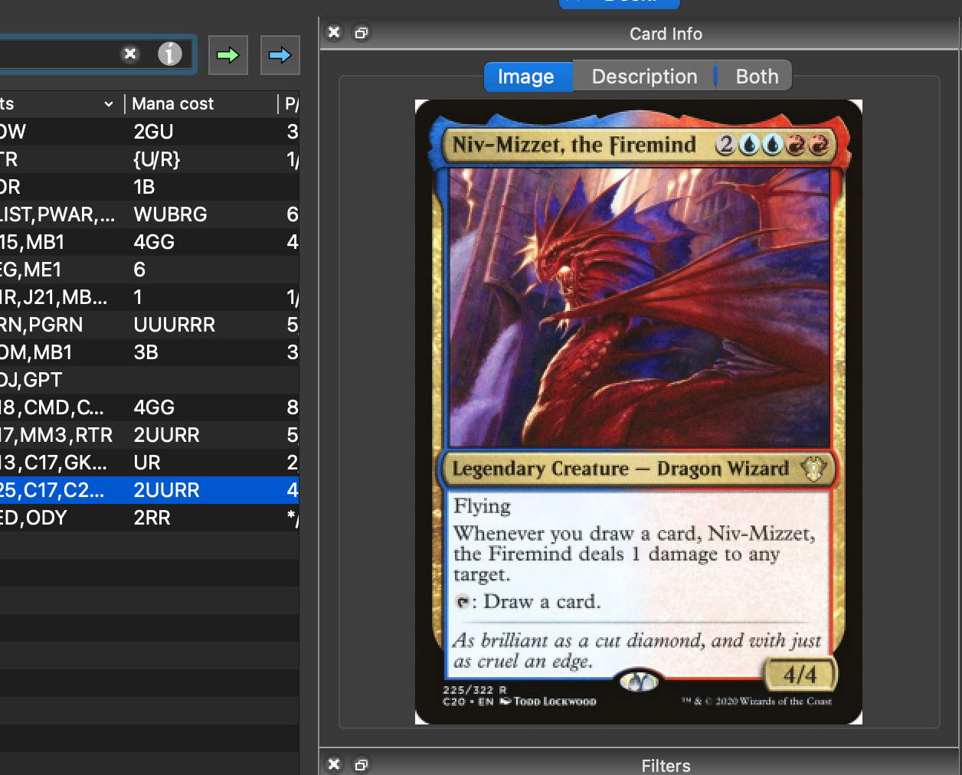This screenshot has width=962, height=775.
Task: Undock the Card Info panel with its float icon
Action: pyautogui.click(x=361, y=33)
